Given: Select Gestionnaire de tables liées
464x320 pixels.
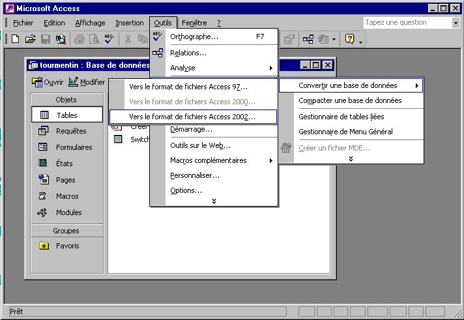Looking at the screenshot, I should (x=351, y=117).
